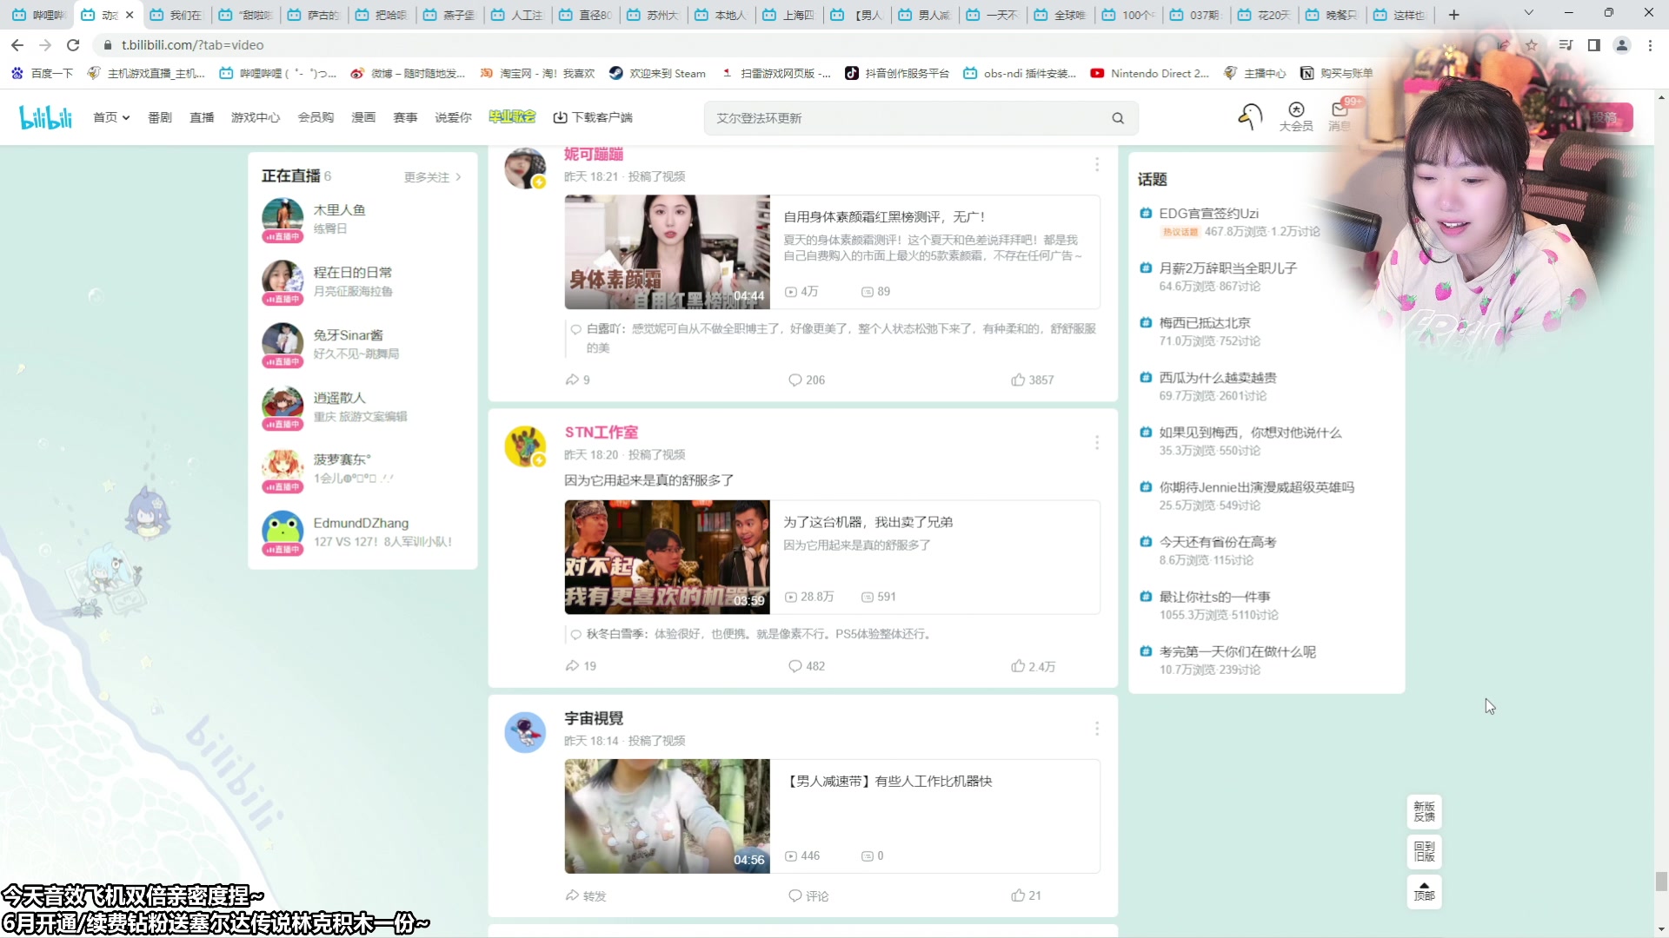This screenshot has height=938, width=1669.
Task: Open the 赛事 nav item
Action: [x=405, y=117]
